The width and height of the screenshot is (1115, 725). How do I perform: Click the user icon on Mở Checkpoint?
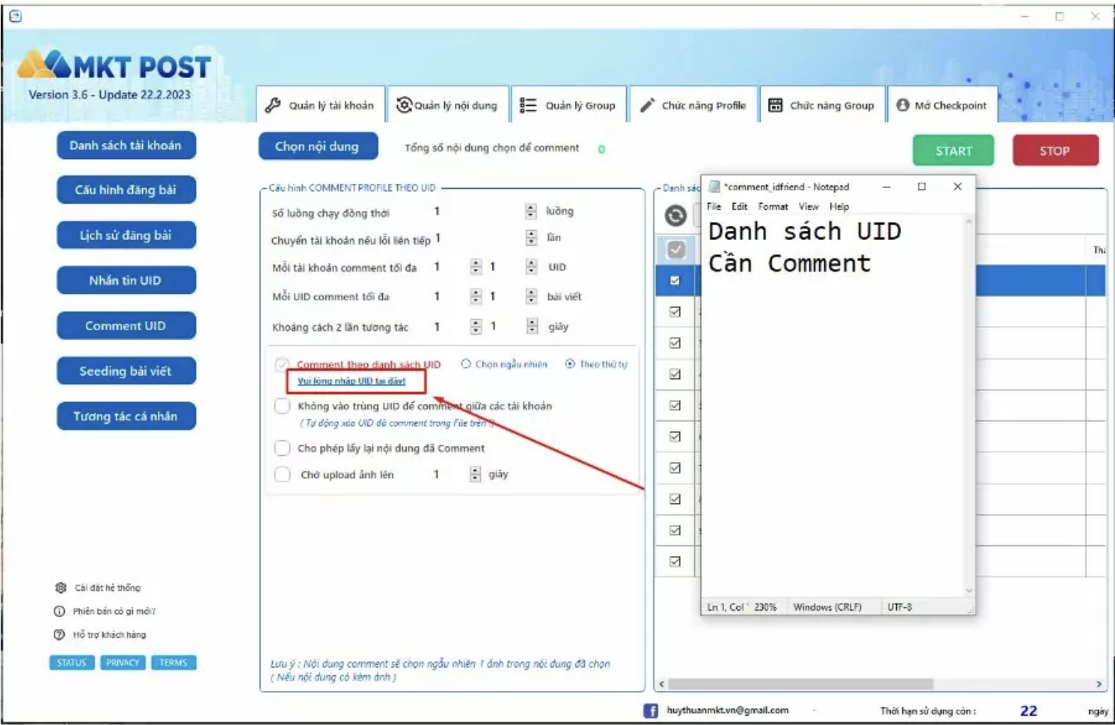point(903,105)
